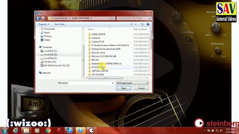Select iZotope Ozone Advanced v8 00 folder

(x=106, y=49)
